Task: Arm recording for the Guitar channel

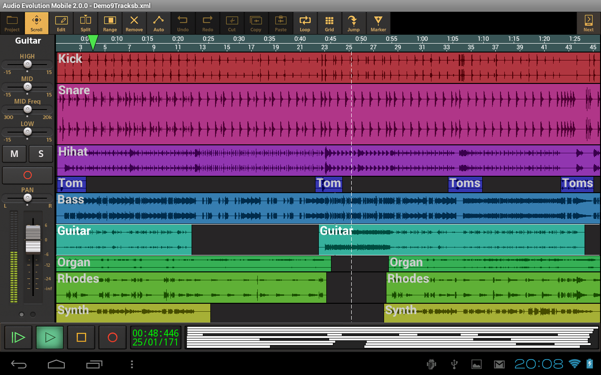Action: click(x=27, y=175)
